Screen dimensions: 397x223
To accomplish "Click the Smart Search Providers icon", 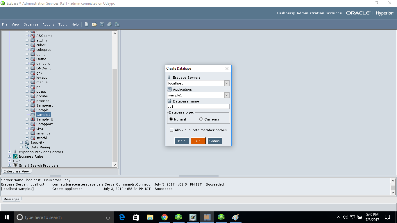I will click(15, 165).
